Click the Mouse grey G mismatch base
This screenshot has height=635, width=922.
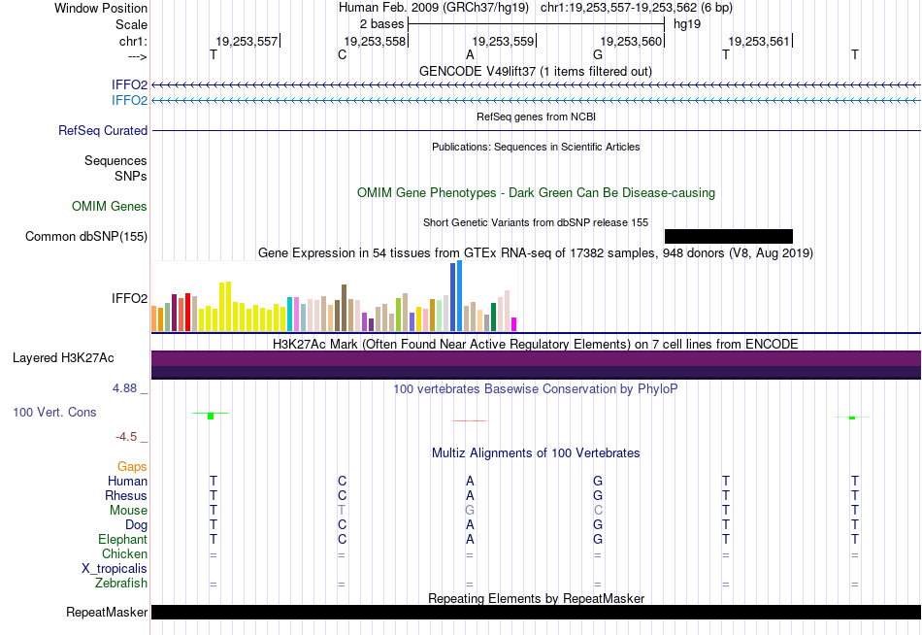pyautogui.click(x=470, y=511)
